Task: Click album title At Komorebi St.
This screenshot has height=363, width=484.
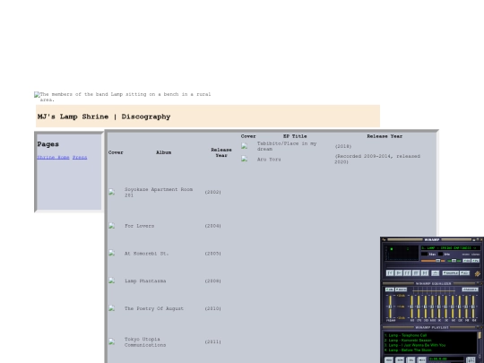Action: pyautogui.click(x=146, y=254)
